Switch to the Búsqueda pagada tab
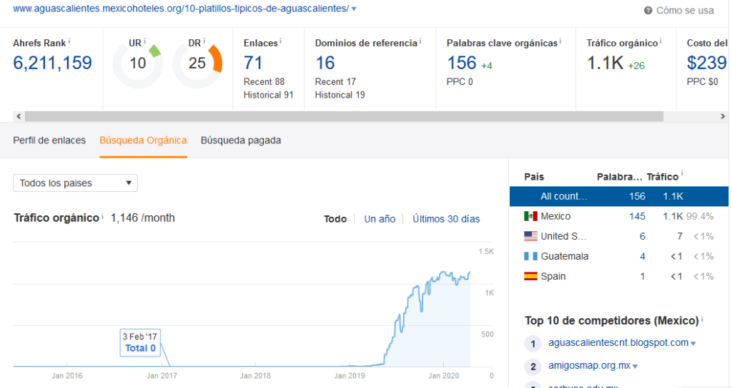 [241, 141]
